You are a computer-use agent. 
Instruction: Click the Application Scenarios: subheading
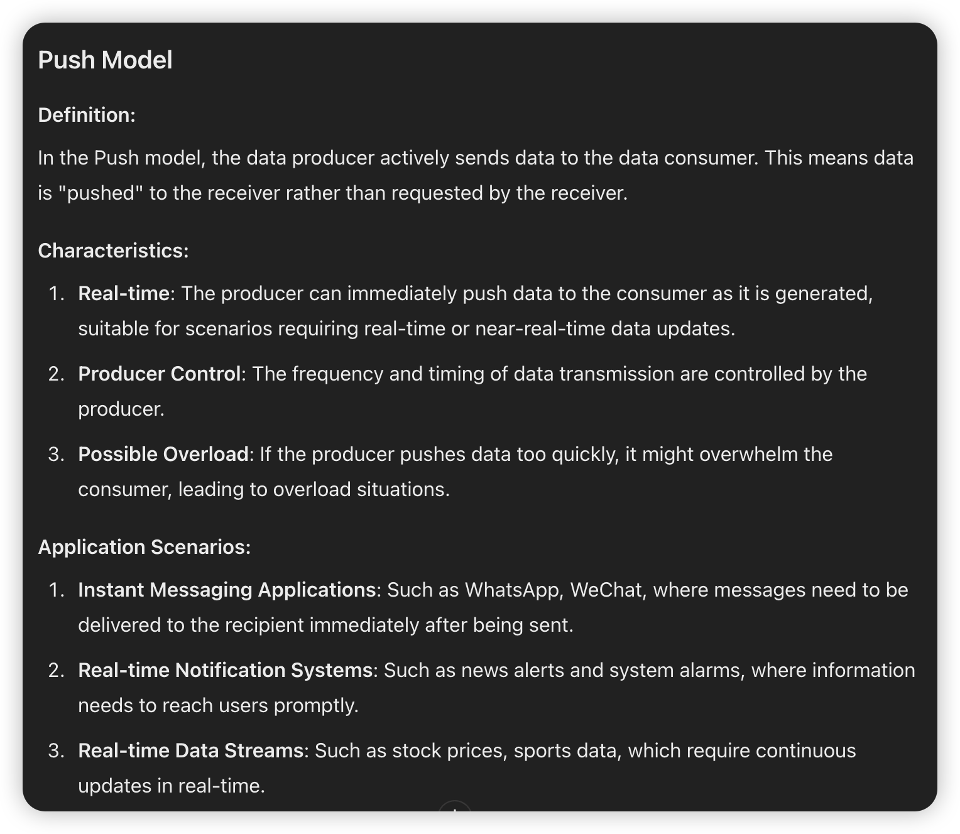click(145, 547)
